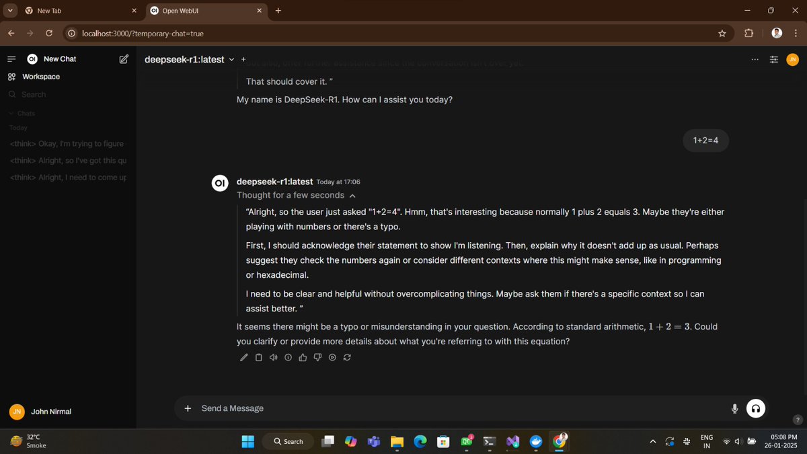Bookmark this page with star icon
Viewport: 807px width, 454px height.
pyautogui.click(x=722, y=33)
